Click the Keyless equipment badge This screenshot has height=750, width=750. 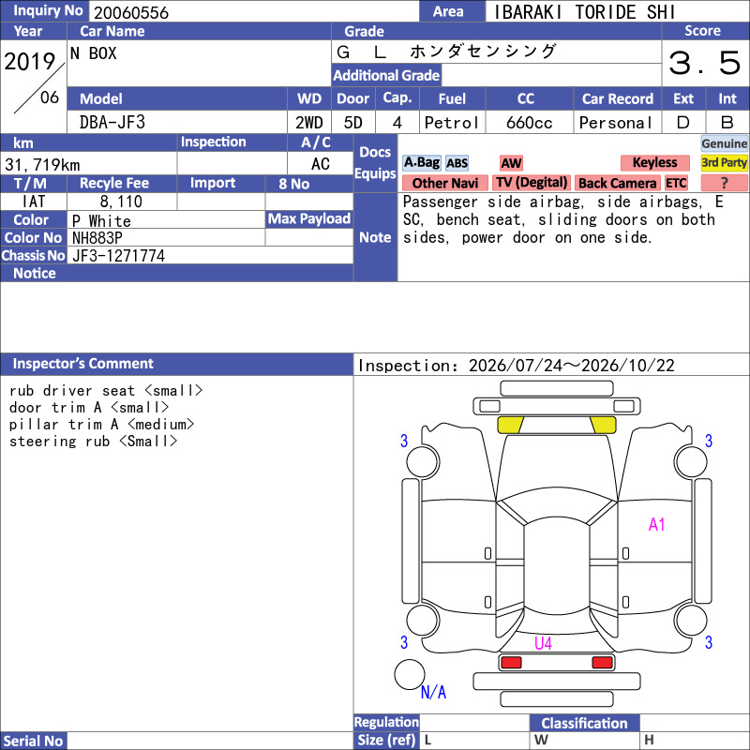pyautogui.click(x=654, y=163)
